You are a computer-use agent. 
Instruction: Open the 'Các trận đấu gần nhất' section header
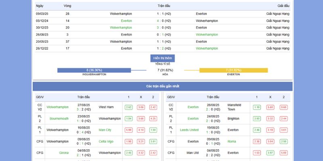point(162,87)
